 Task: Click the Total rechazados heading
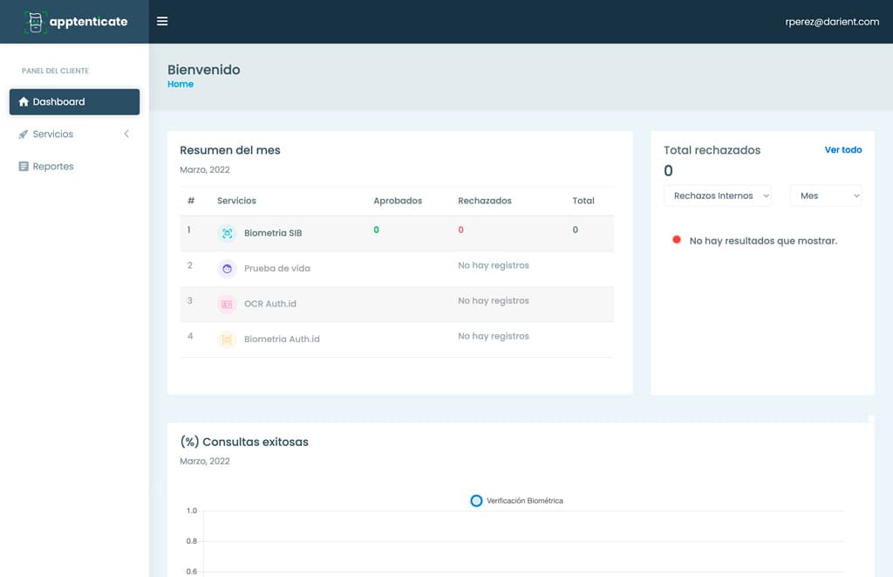[x=712, y=150]
